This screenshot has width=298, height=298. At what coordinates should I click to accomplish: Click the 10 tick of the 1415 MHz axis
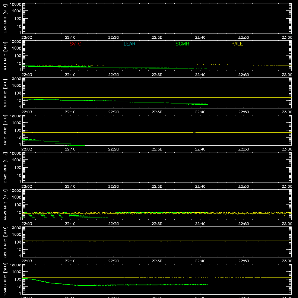(19, 138)
